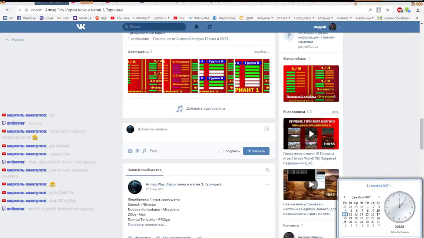Go to previous month in calendar popup
Viewport: 424px width, 238px height.
[x=344, y=197]
